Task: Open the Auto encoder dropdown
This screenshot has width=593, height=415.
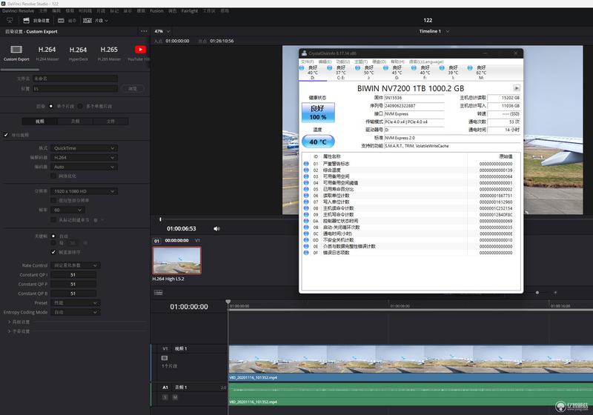Action: [x=84, y=167]
